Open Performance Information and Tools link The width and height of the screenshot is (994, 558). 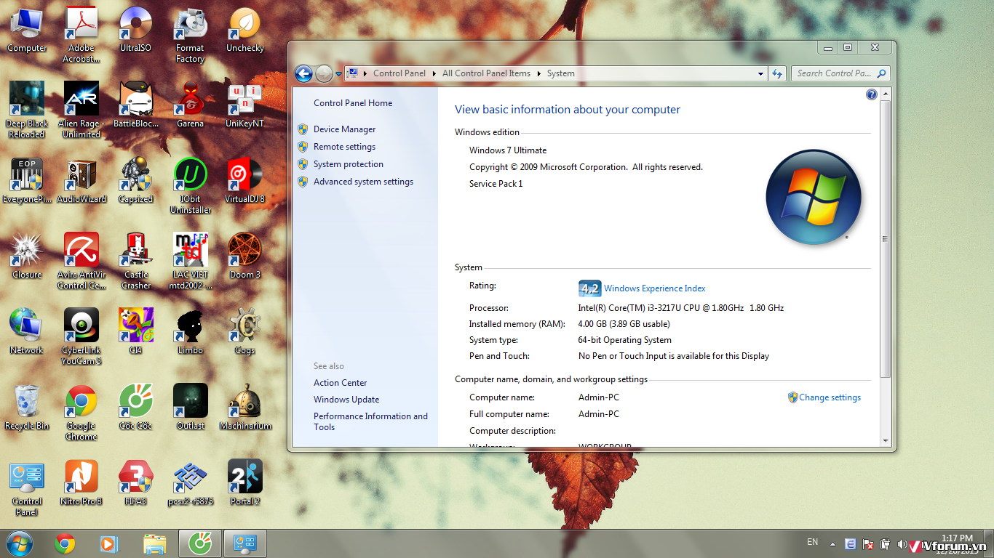tap(370, 421)
